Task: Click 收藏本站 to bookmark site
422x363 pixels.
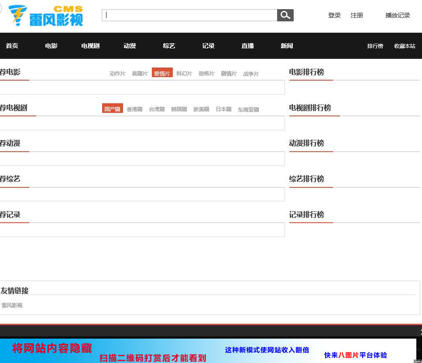Action: (404, 46)
